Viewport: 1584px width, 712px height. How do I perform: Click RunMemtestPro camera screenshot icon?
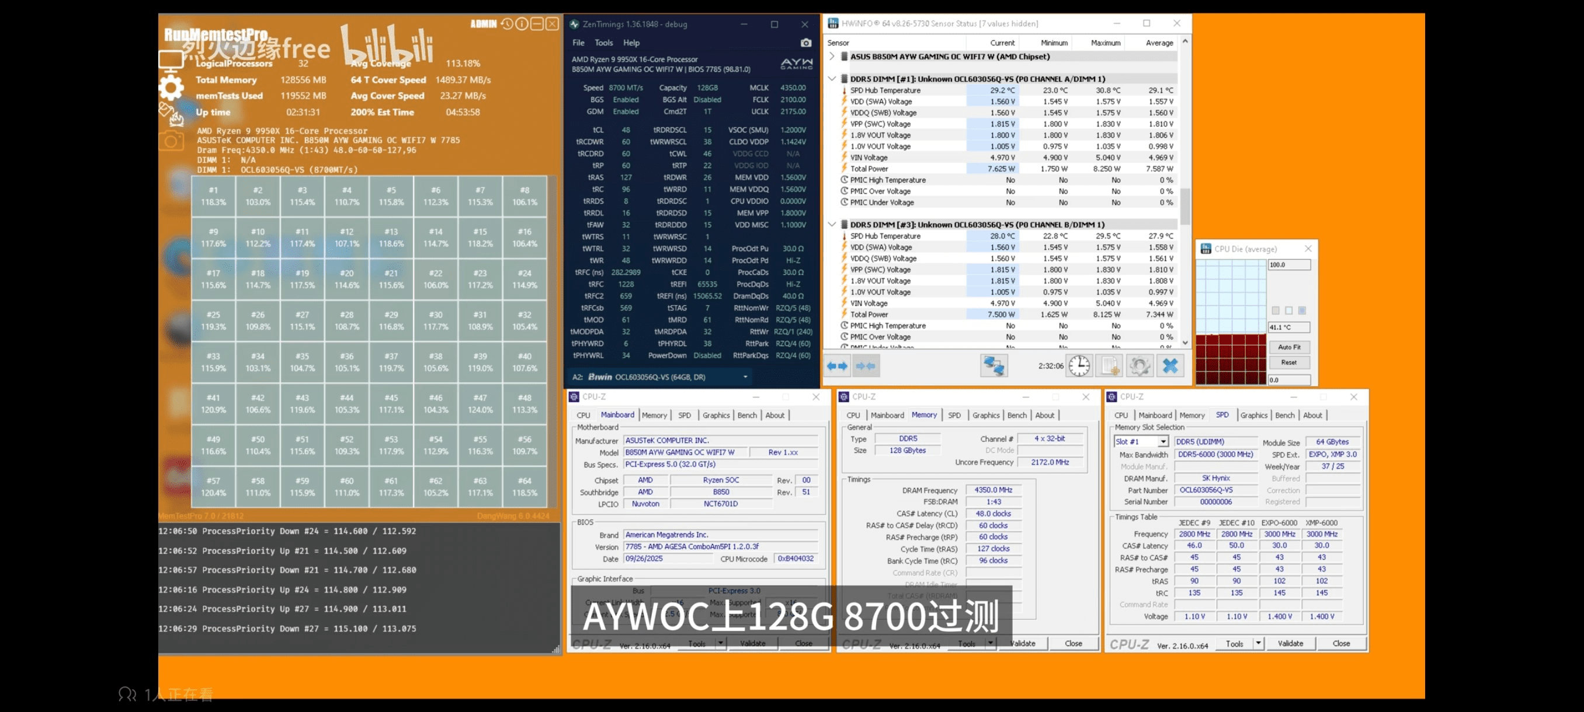[x=171, y=142]
